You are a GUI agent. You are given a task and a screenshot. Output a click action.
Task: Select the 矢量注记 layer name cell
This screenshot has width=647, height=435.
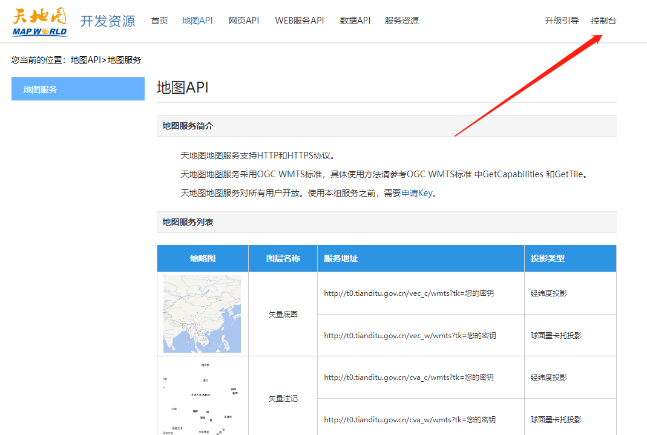[283, 398]
